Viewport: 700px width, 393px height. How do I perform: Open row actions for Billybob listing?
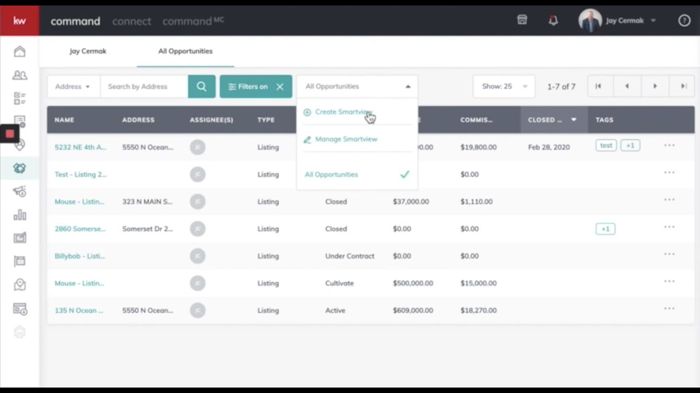point(669,254)
